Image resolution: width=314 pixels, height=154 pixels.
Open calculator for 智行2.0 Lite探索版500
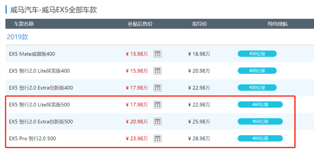click(x=157, y=104)
